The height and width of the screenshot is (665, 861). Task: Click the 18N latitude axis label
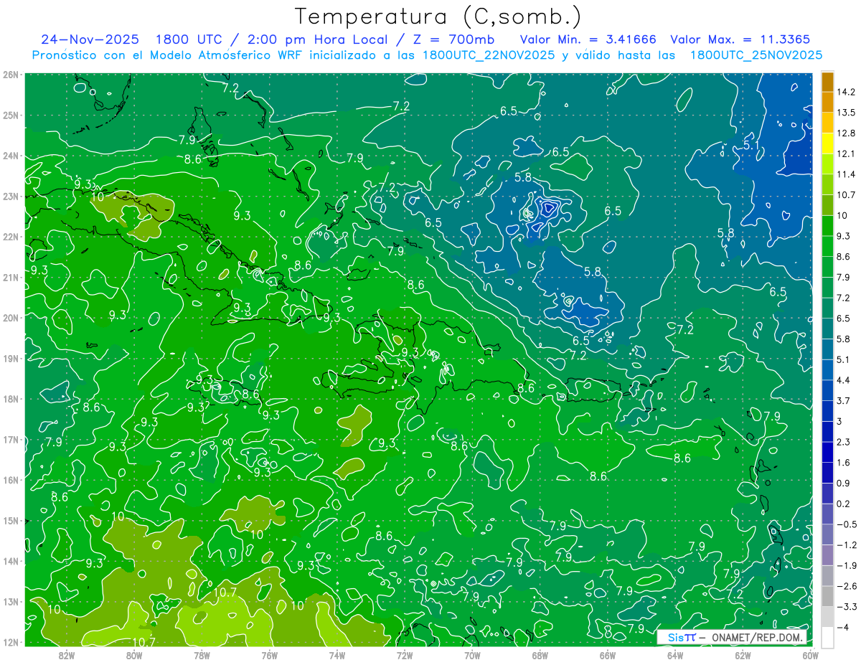(x=11, y=399)
